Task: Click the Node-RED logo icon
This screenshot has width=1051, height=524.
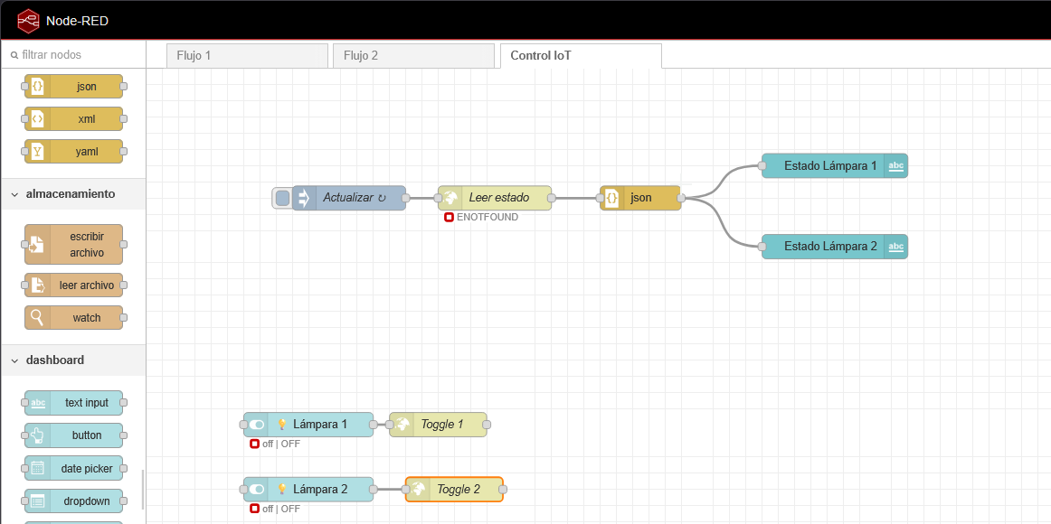Action: [28, 20]
